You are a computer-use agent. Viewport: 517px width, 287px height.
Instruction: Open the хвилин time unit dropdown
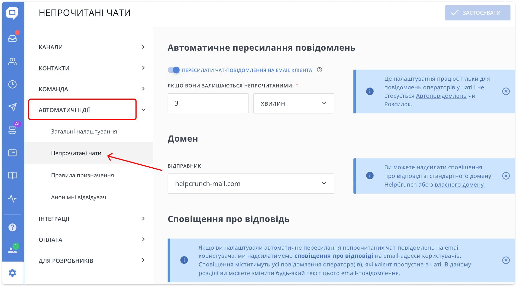pyautogui.click(x=293, y=103)
